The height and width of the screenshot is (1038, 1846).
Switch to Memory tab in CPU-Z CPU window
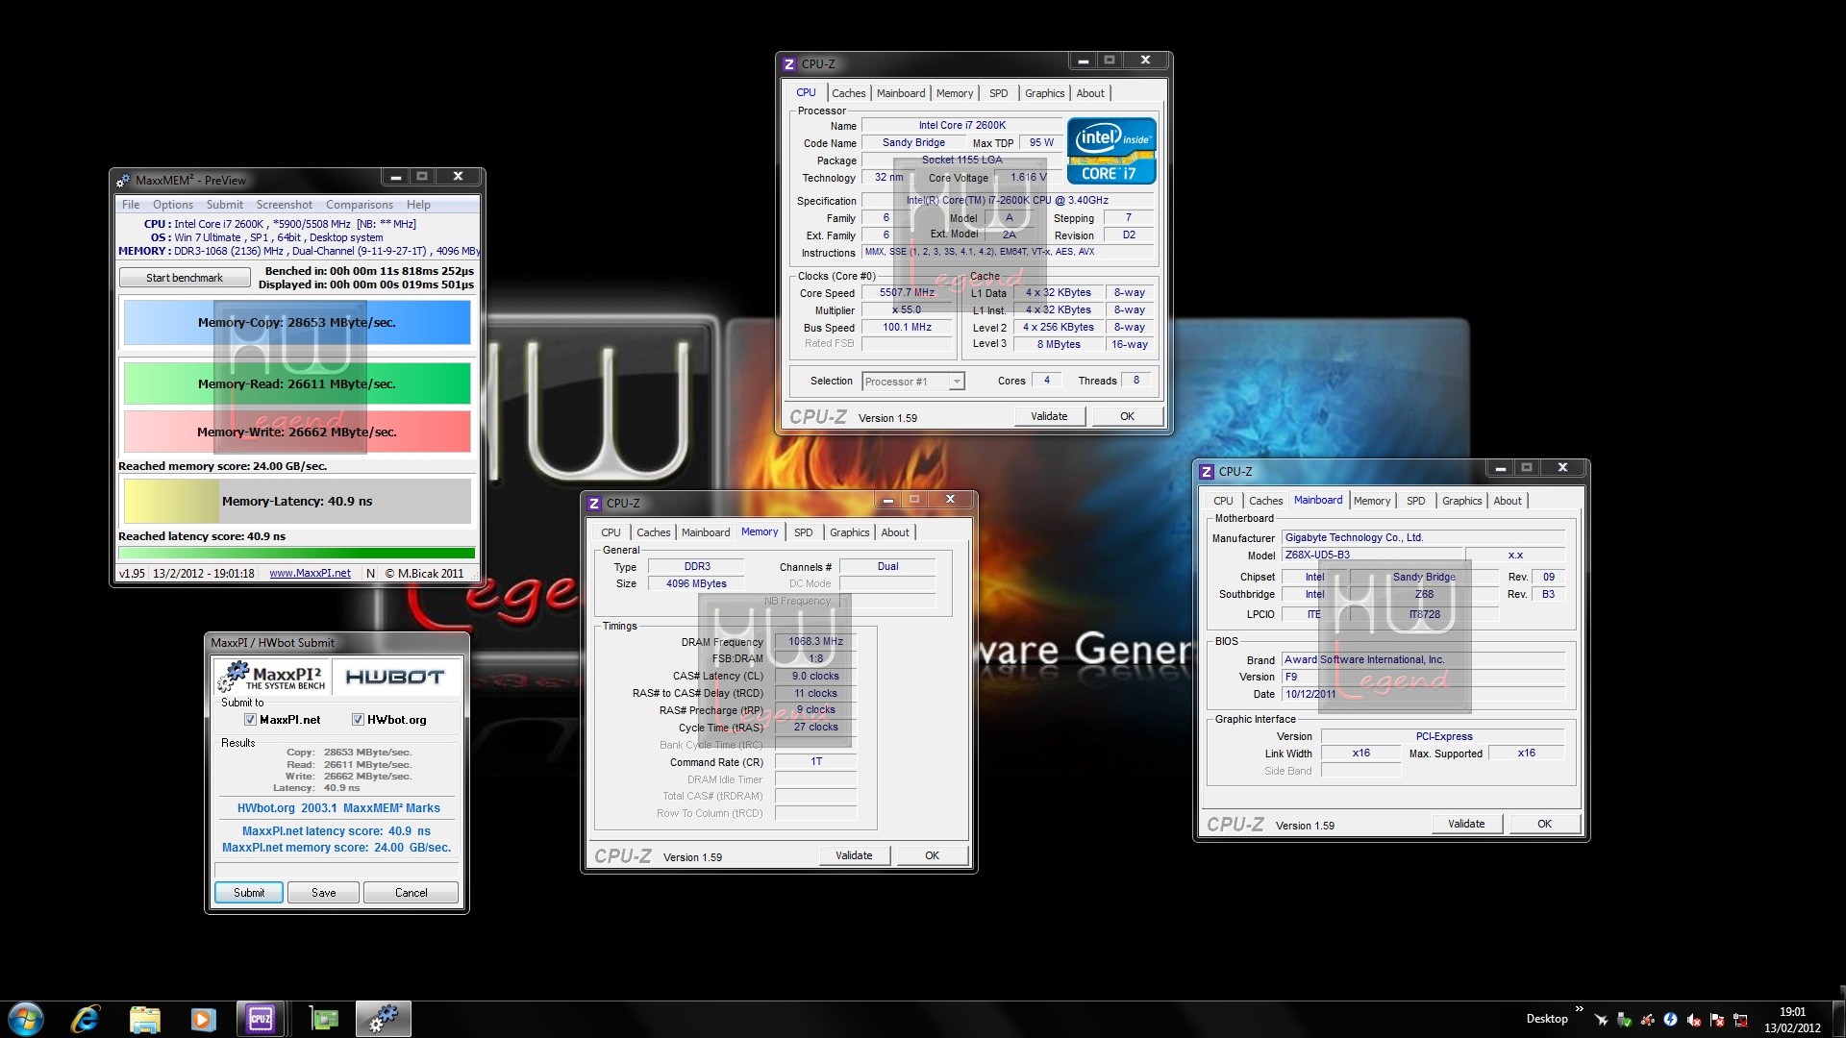tap(955, 93)
